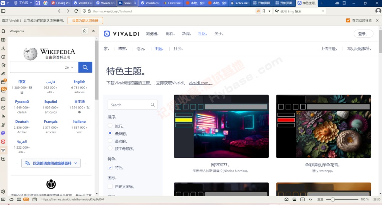Uncheck the 特色 filter checkbox
This screenshot has height=205, width=382.
coord(110,167)
